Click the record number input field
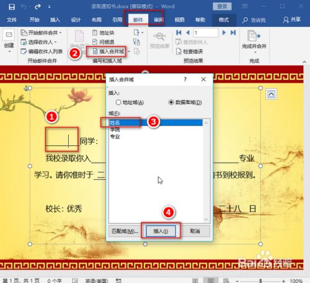310x283 pixels. (206, 33)
